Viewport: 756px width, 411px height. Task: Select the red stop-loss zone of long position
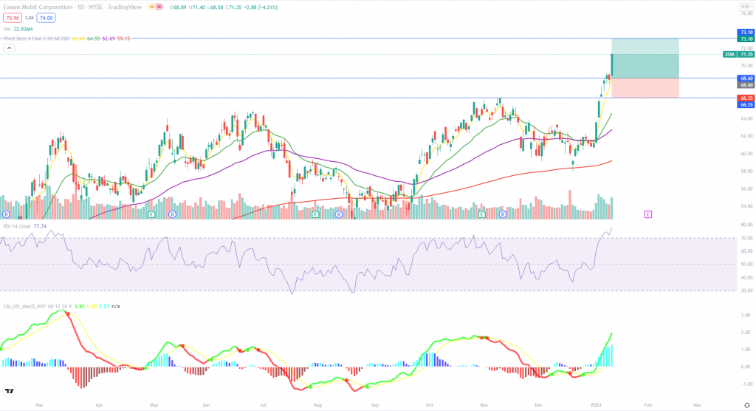(645, 88)
